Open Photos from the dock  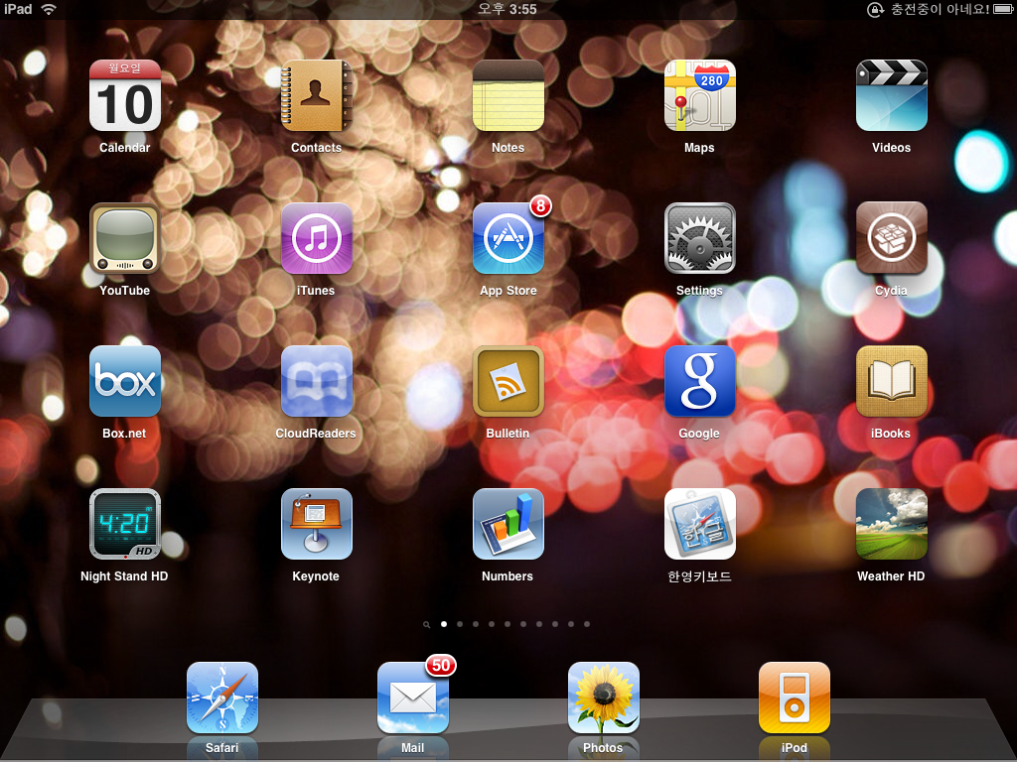pyautogui.click(x=603, y=698)
